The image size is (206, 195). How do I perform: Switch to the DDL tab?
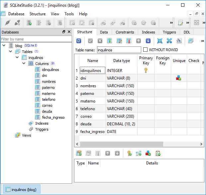pos(187,32)
